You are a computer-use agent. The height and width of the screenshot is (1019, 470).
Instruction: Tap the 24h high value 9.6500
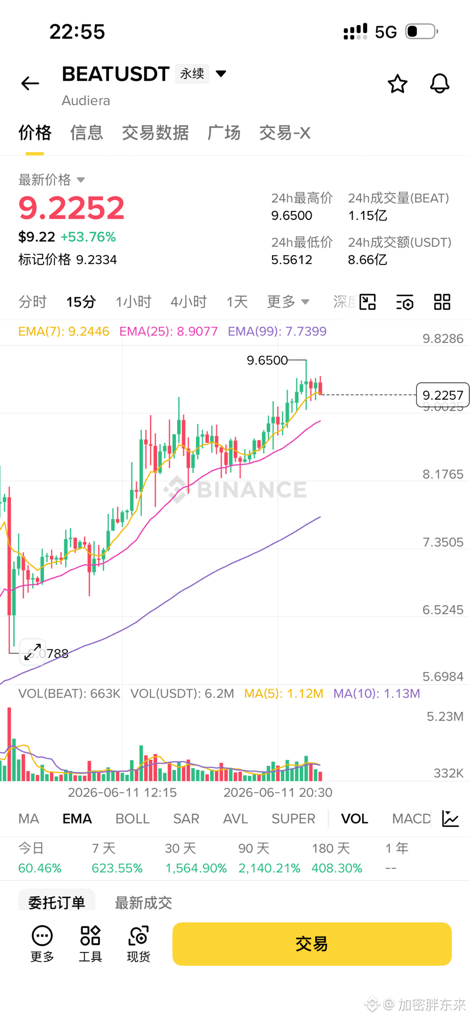pyautogui.click(x=292, y=216)
